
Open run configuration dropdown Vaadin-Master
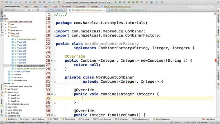tap(88, 2)
